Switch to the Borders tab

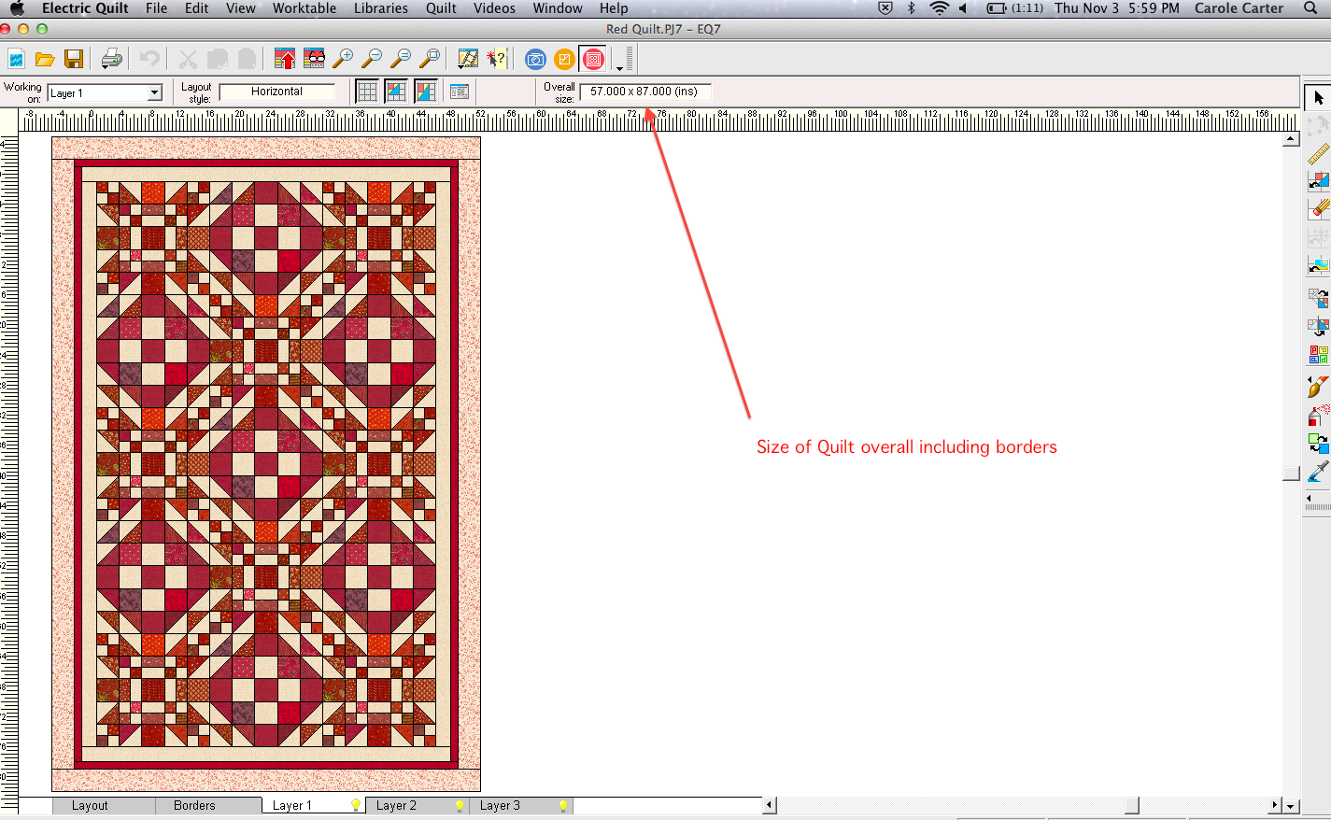click(x=194, y=805)
